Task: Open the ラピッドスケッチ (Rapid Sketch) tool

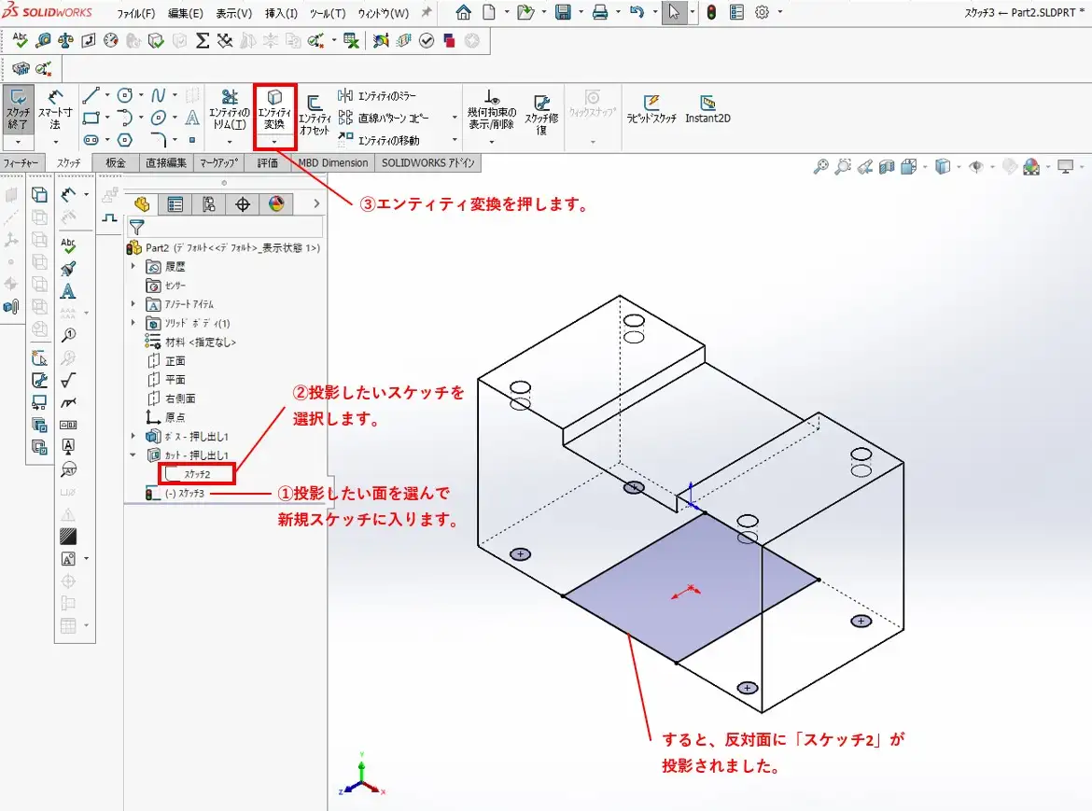Action: click(x=651, y=108)
